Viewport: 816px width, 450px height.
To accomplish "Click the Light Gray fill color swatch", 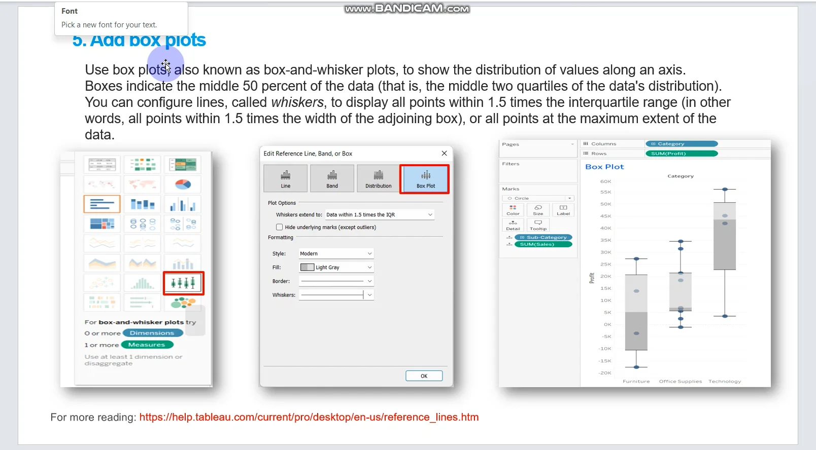I will tap(307, 267).
